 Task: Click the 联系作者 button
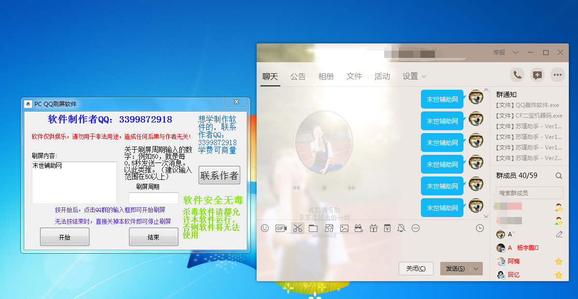[x=219, y=176]
